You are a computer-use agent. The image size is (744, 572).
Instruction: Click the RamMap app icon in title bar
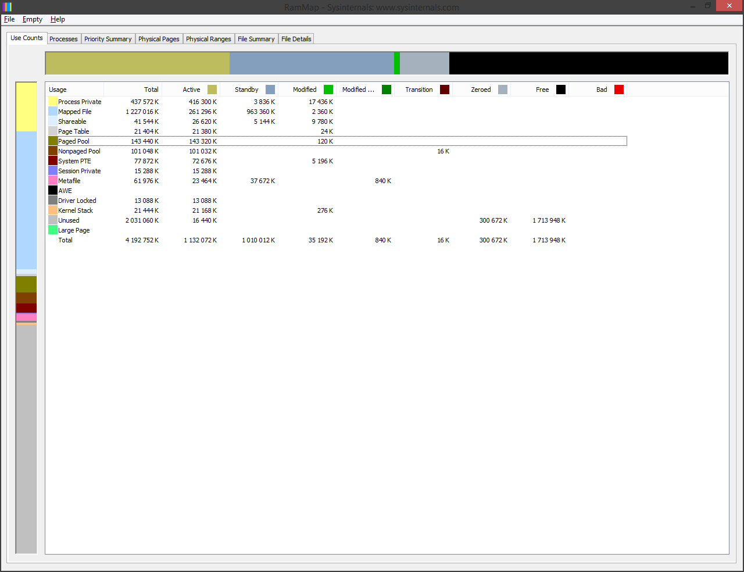point(7,7)
